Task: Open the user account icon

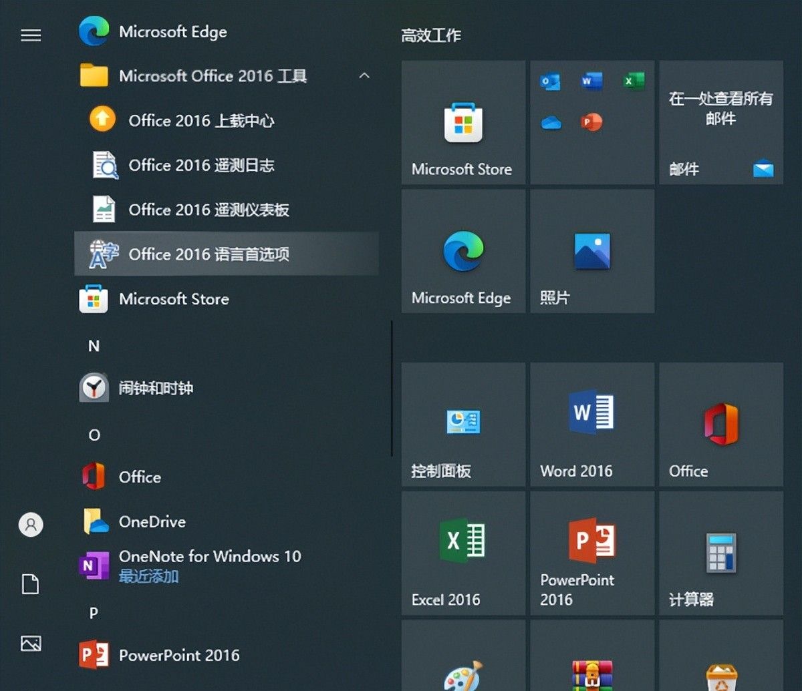Action: pyautogui.click(x=31, y=525)
